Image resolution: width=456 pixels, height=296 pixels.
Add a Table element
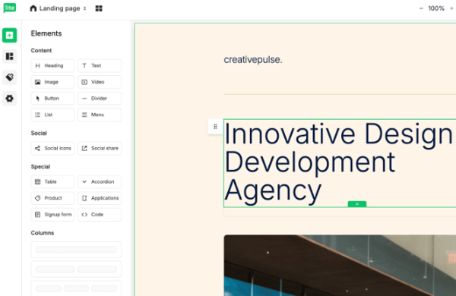[x=52, y=182]
